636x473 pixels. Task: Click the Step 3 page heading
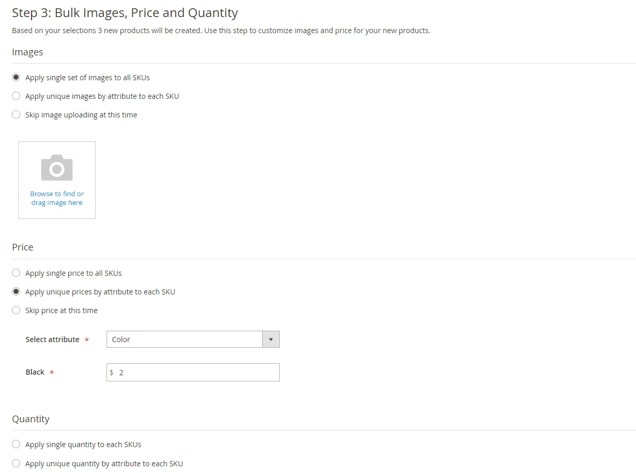point(124,12)
